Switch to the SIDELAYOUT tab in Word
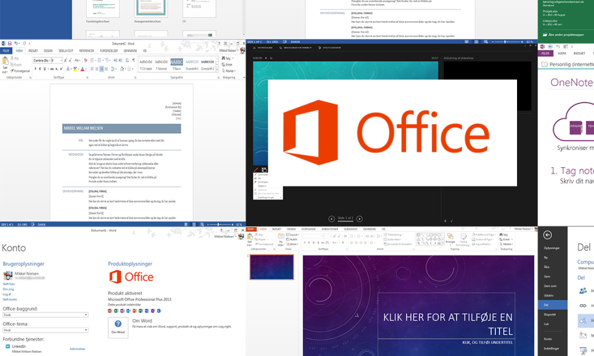This screenshot has height=356, width=594. pos(66,51)
